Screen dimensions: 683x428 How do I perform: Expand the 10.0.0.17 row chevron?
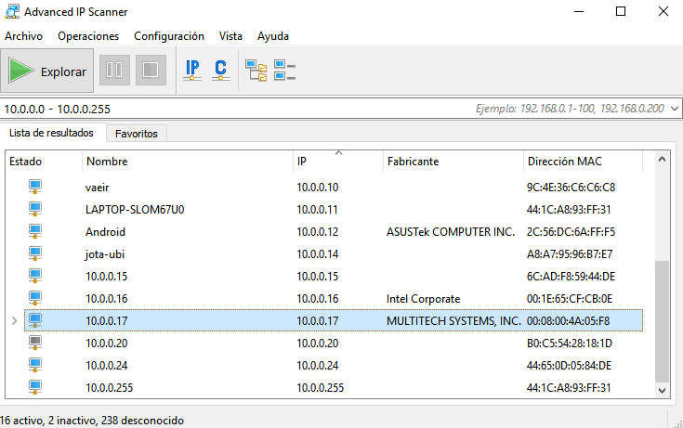[14, 321]
